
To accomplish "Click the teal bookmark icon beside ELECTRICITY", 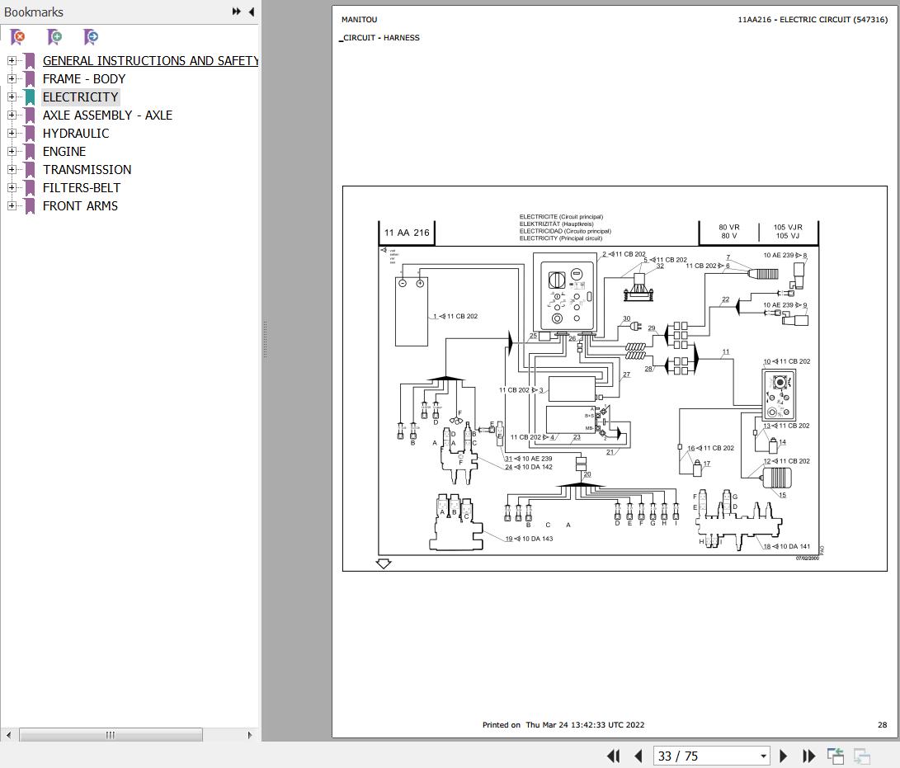I will 30,97.
